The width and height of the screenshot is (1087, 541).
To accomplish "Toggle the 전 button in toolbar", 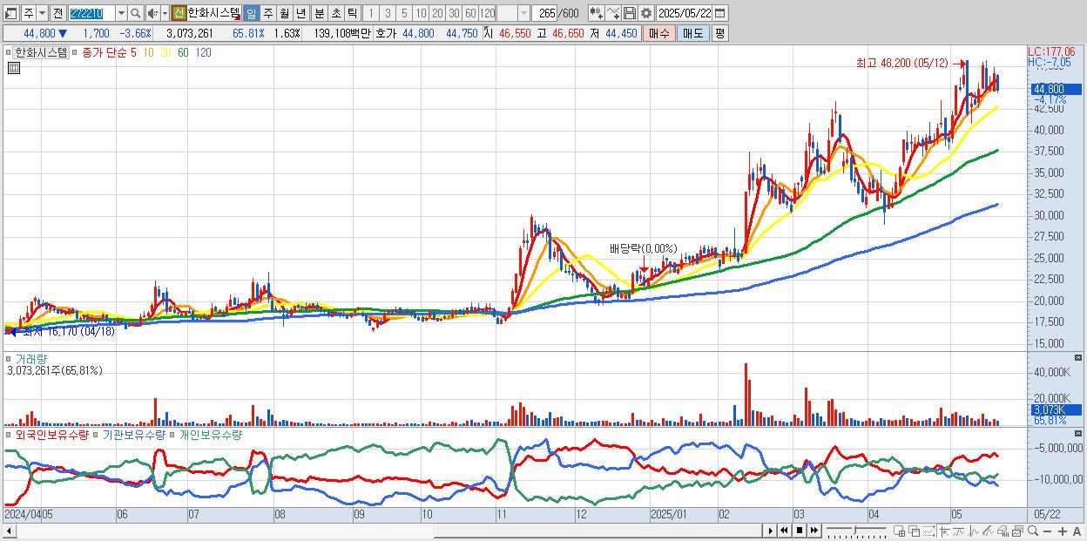I will pos(58,13).
